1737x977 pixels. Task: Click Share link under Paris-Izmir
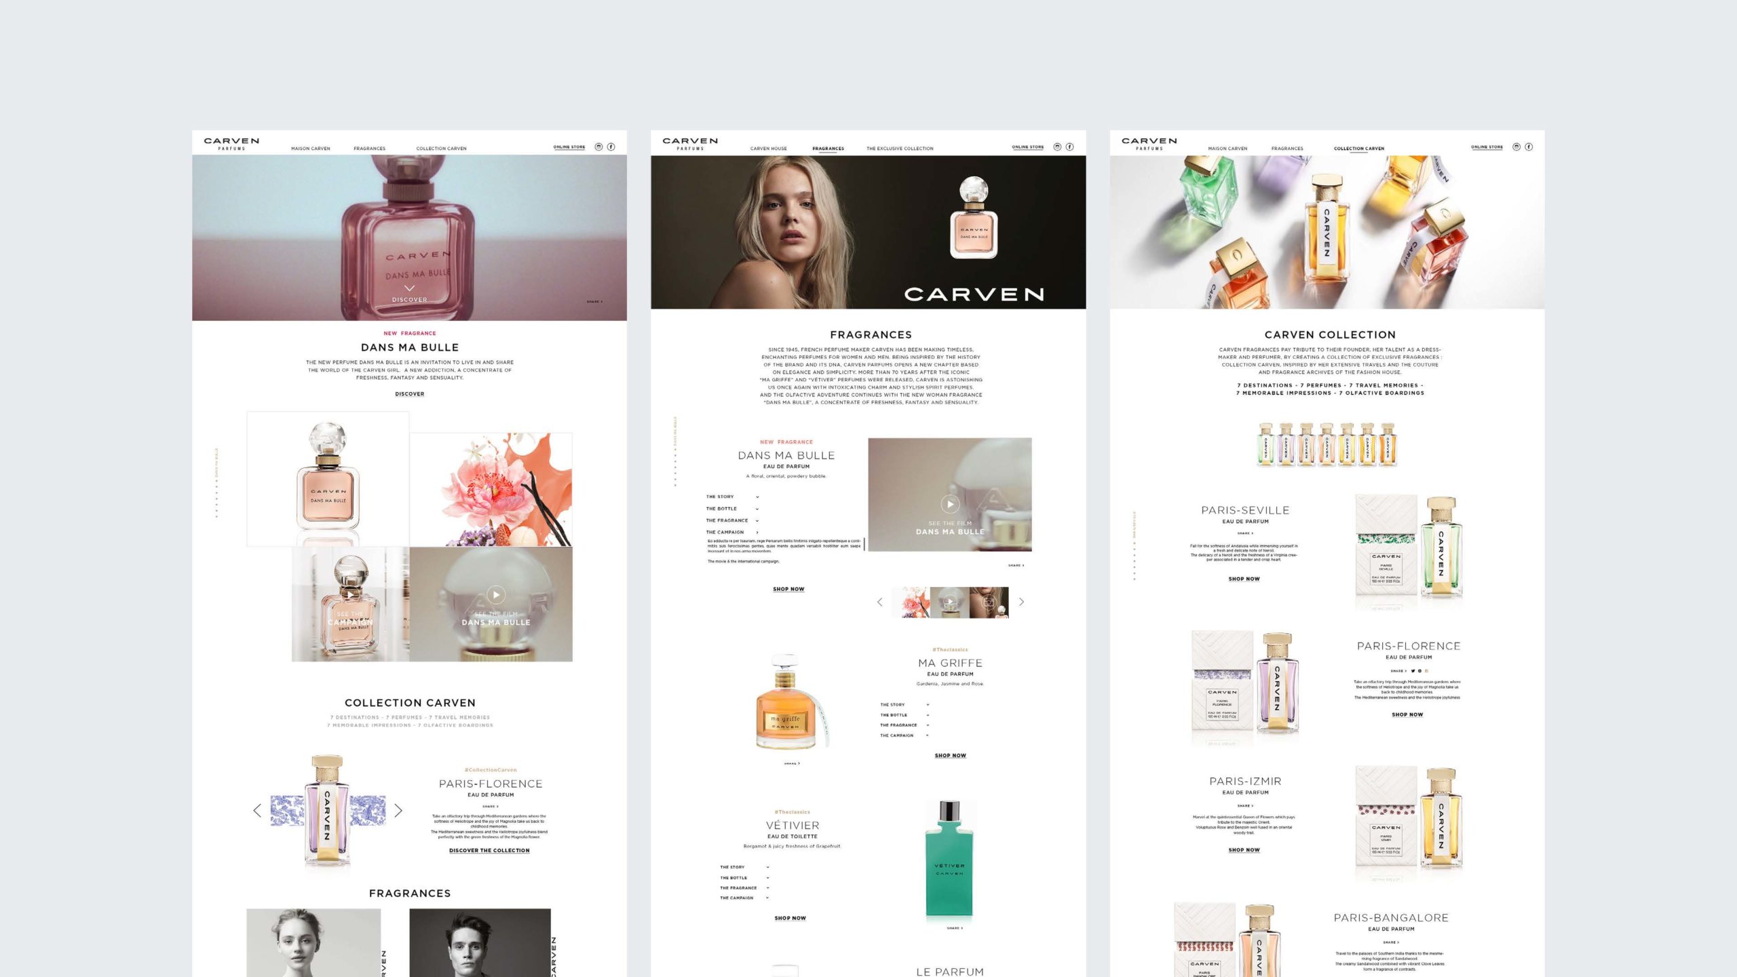(x=1244, y=805)
